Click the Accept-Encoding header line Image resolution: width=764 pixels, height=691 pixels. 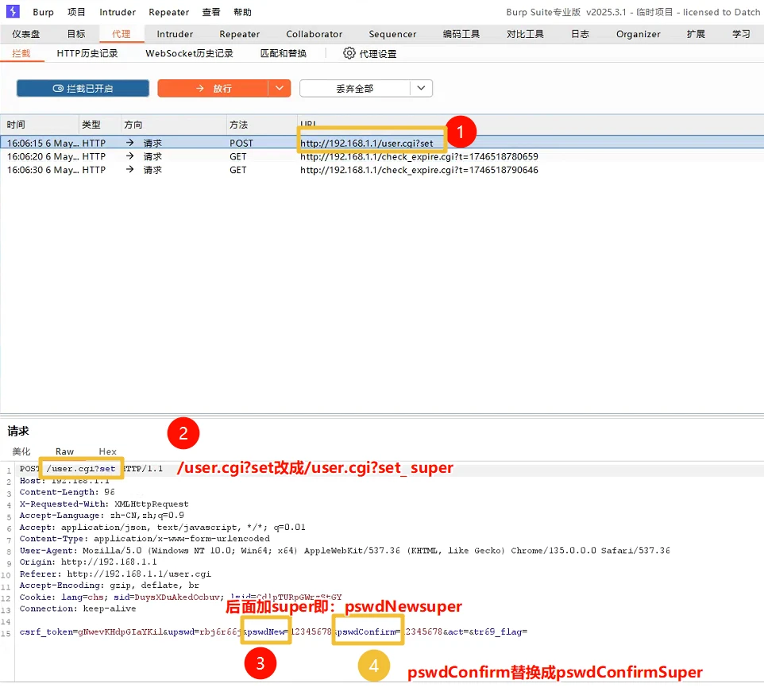(x=109, y=585)
